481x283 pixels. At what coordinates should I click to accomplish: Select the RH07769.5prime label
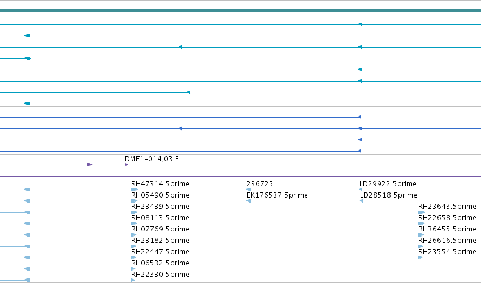(x=160, y=229)
